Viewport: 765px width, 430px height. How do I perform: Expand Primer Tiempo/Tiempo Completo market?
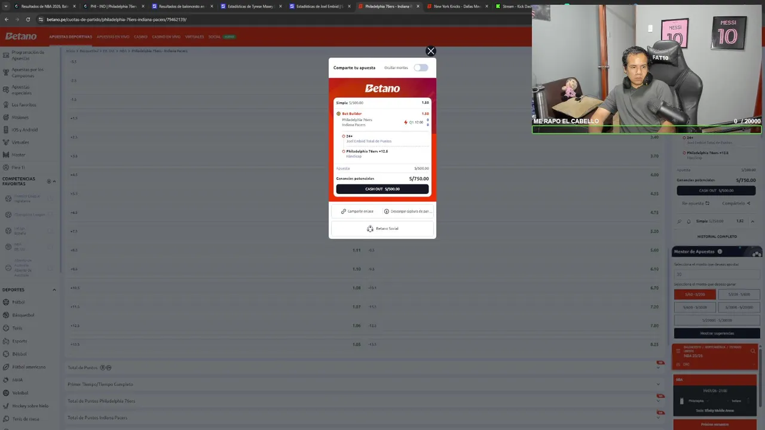pyautogui.click(x=365, y=384)
